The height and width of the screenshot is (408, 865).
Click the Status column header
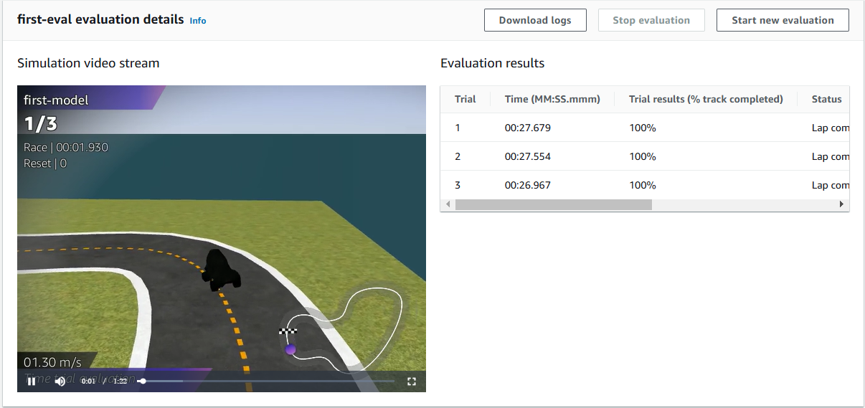click(x=826, y=99)
